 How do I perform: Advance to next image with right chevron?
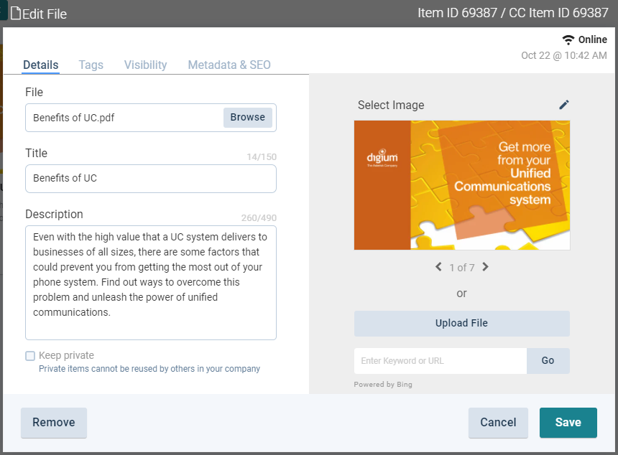click(x=485, y=267)
